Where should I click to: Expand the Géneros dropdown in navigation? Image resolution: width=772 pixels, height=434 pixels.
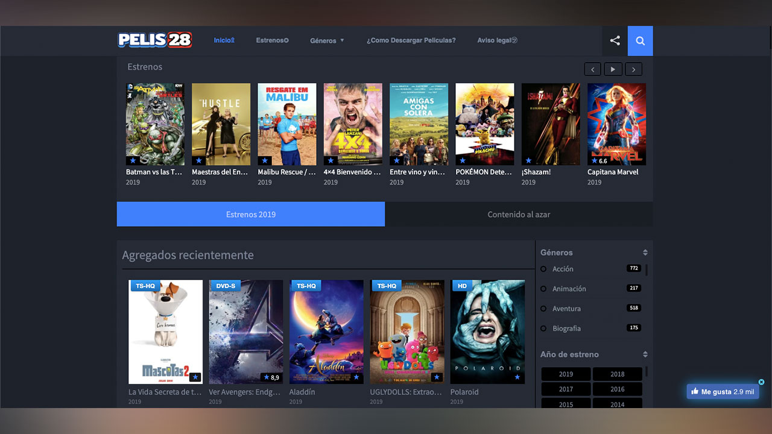327,41
